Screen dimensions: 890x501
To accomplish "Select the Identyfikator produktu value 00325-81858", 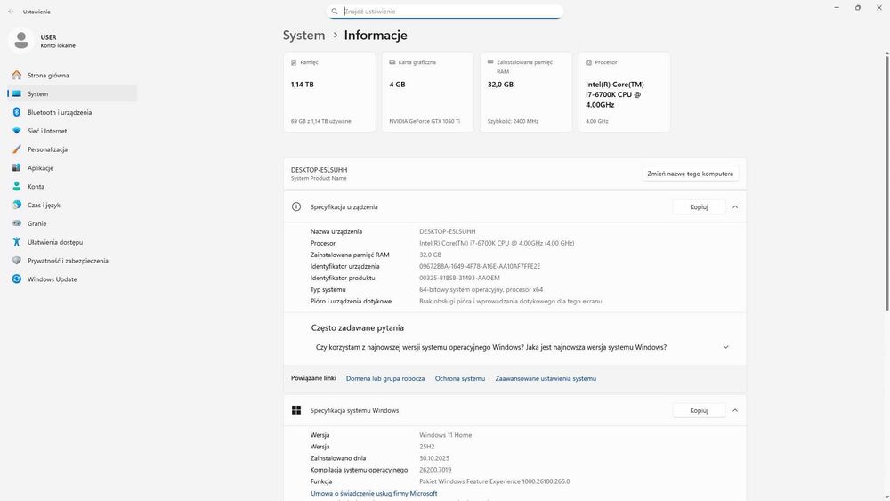I will [x=459, y=278].
